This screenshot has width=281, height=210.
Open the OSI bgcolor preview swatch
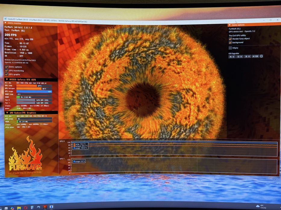(261, 56)
